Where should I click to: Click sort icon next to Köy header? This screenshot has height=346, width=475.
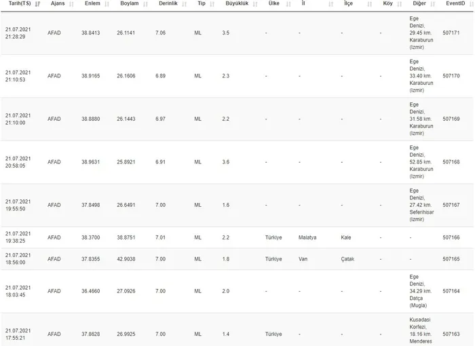[x=400, y=4]
